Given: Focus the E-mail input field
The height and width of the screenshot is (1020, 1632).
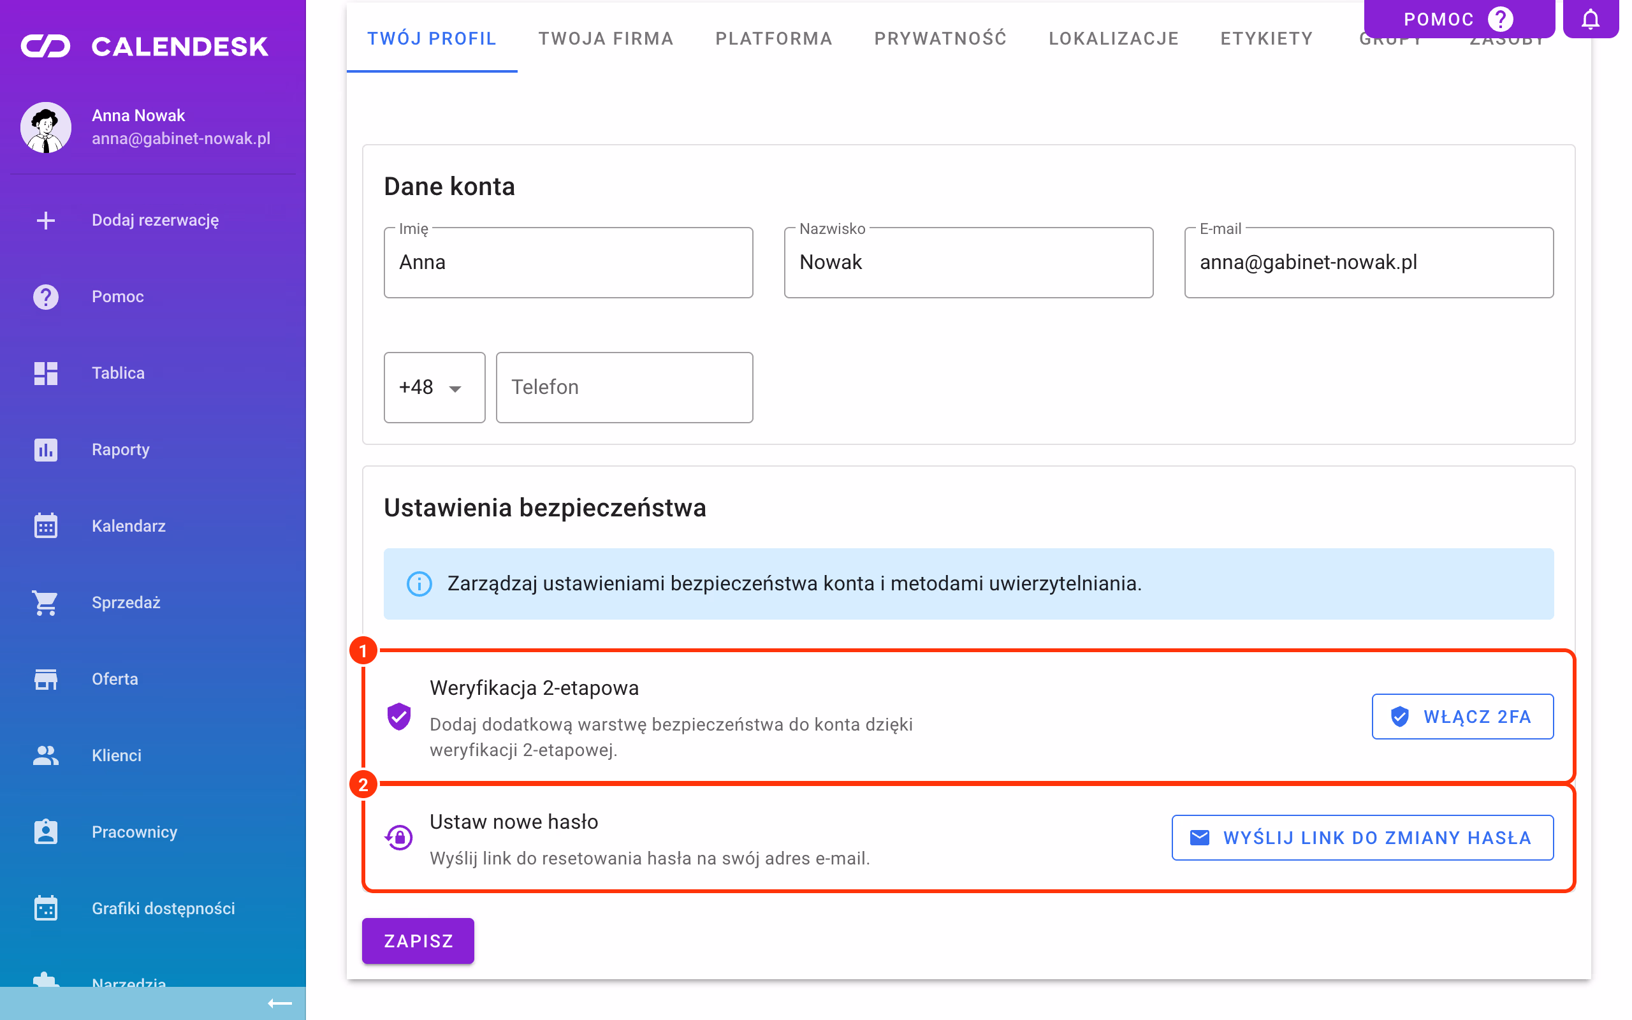Looking at the screenshot, I should tap(1369, 263).
